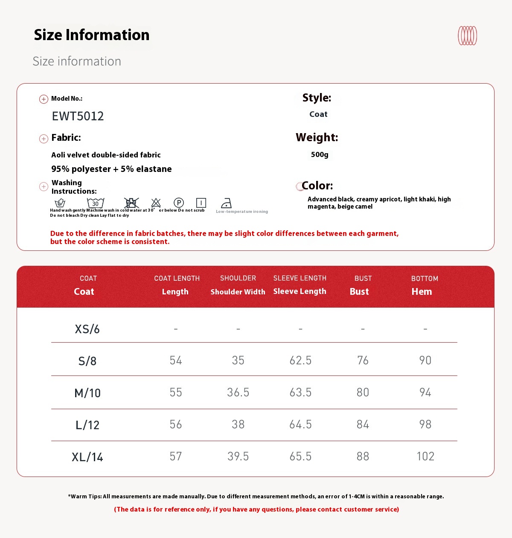This screenshot has height=538, width=512.
Task: Click the crossed-out do not scrub icon
Action: pyautogui.click(x=131, y=203)
